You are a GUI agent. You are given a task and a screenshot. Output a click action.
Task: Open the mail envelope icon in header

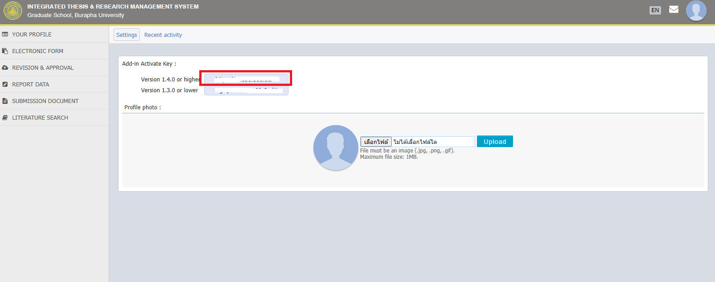674,9
